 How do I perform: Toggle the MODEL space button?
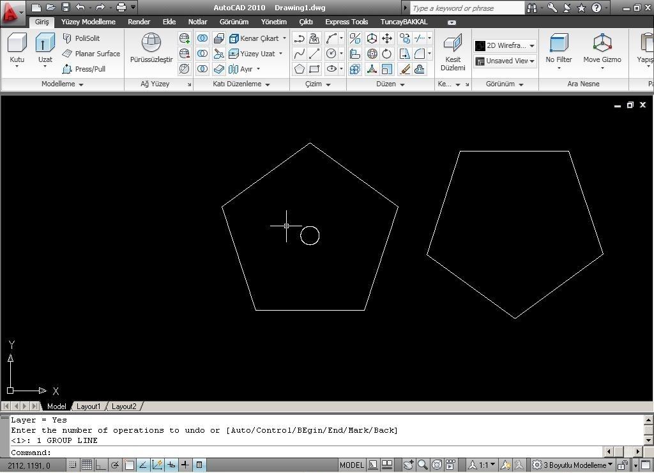click(351, 465)
